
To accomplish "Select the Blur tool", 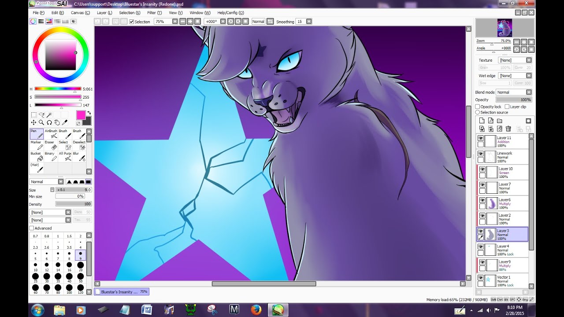I will [x=79, y=156].
